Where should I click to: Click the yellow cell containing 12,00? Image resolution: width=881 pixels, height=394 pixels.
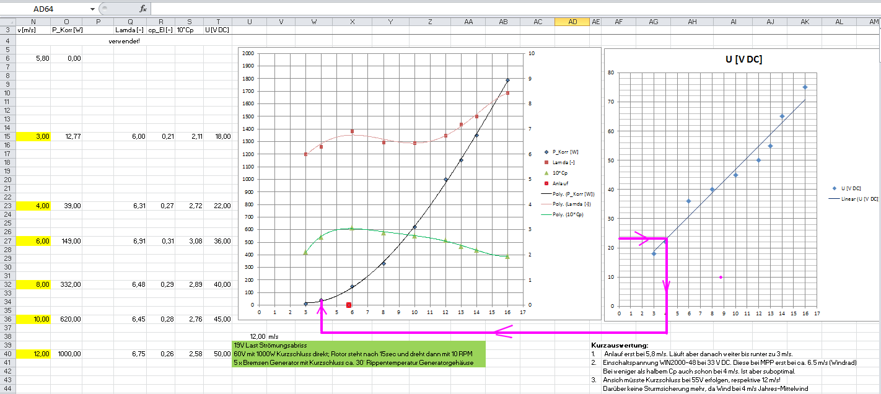point(33,354)
